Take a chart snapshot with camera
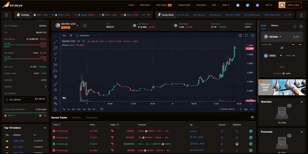 click(x=253, y=35)
